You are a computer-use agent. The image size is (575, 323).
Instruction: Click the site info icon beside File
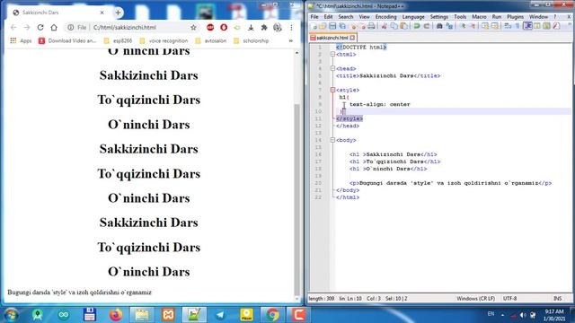pyautogui.click(x=71, y=28)
